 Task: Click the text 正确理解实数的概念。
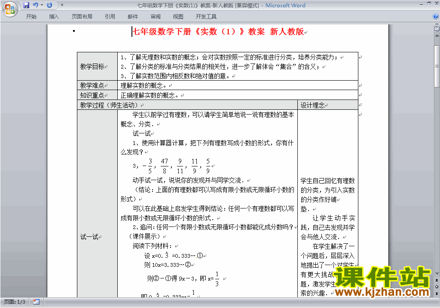pos(149,95)
